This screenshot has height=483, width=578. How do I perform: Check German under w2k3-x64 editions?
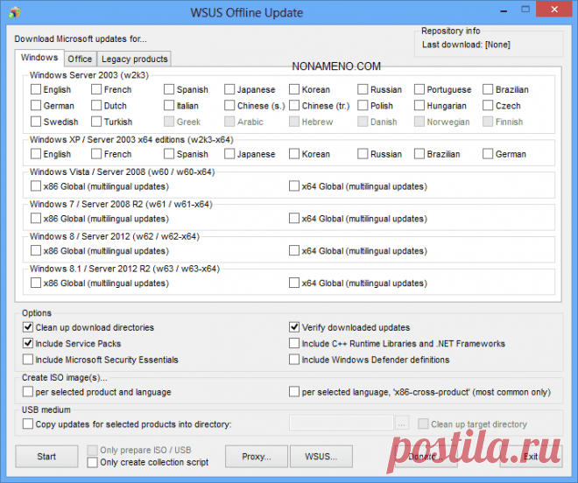488,154
